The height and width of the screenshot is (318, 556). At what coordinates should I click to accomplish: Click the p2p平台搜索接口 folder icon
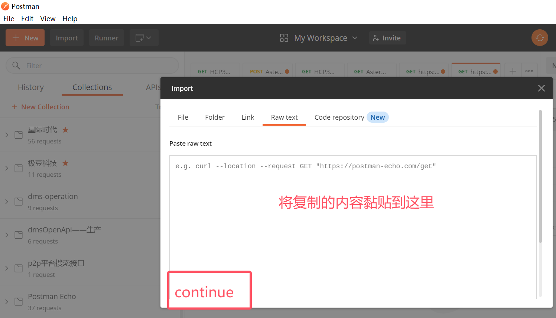pyautogui.click(x=19, y=268)
